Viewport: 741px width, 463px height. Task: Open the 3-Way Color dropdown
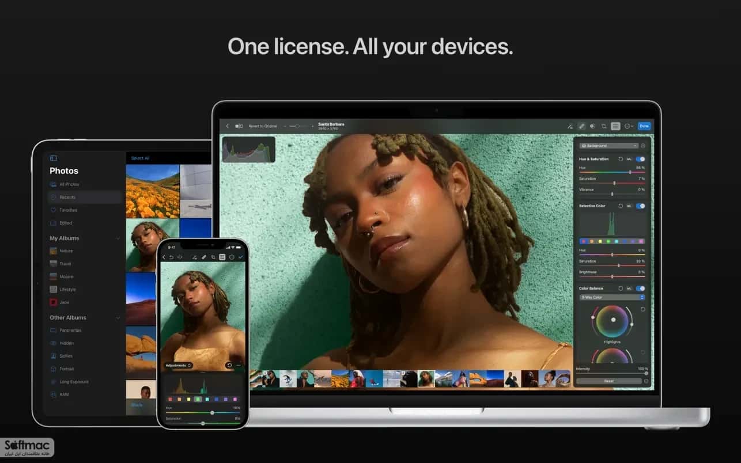[612, 297]
